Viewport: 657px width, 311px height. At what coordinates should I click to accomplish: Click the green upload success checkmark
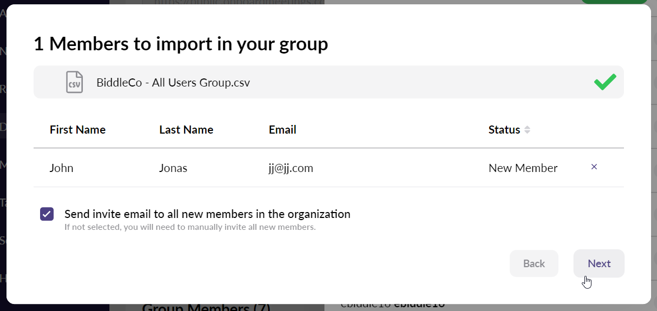605,82
